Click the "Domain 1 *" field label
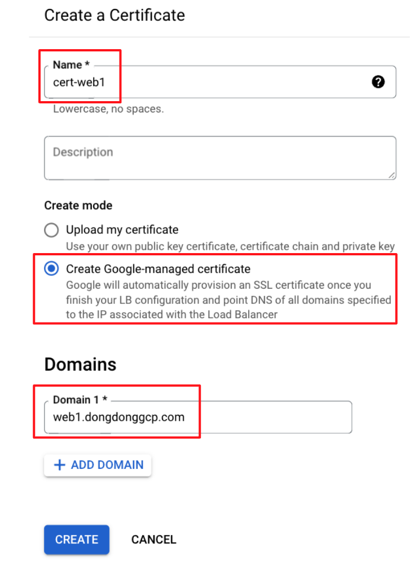 pos(76,400)
